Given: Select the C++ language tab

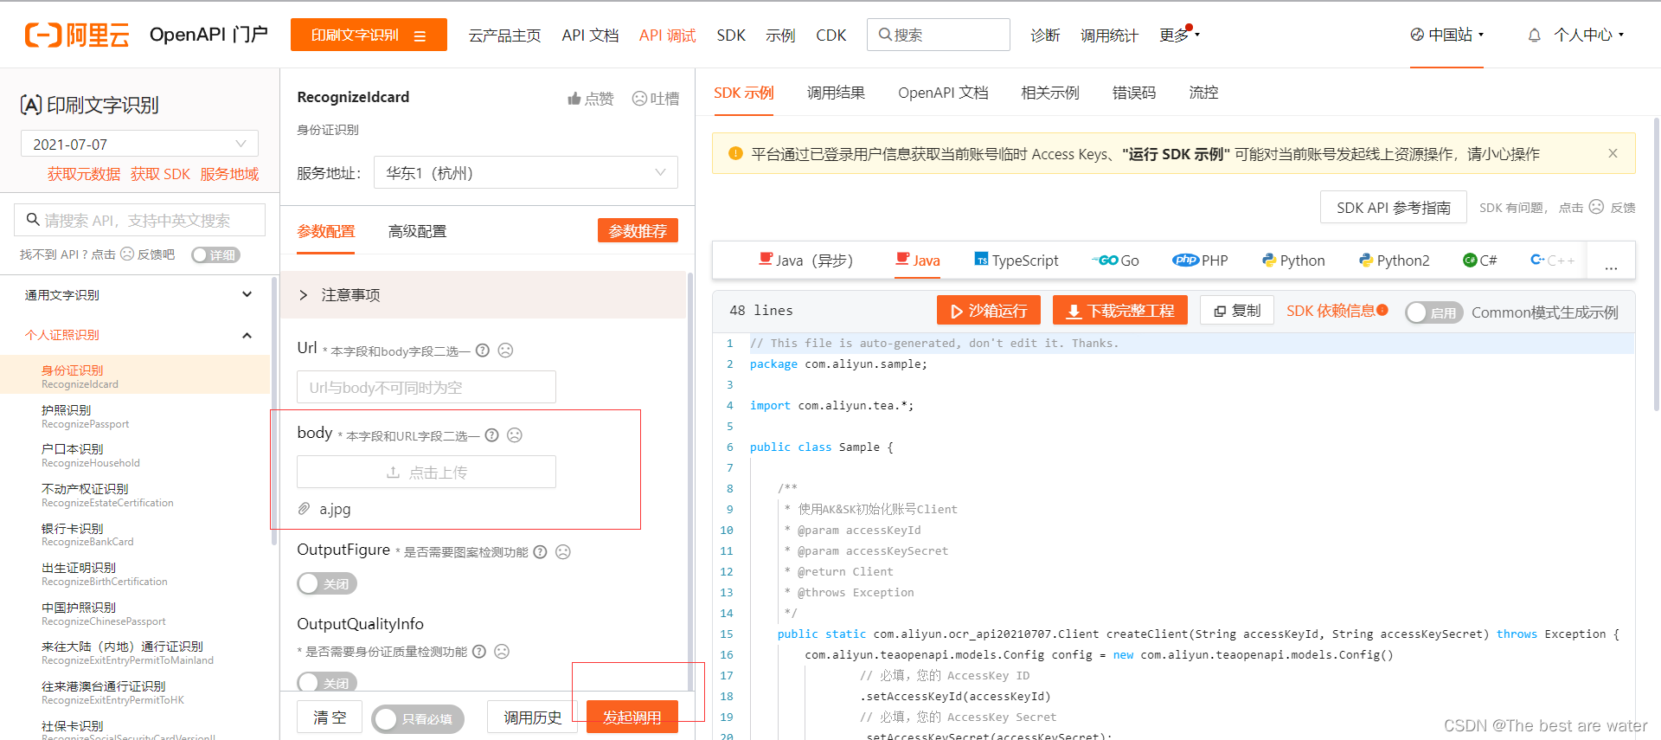Looking at the screenshot, I should click(x=1553, y=261).
